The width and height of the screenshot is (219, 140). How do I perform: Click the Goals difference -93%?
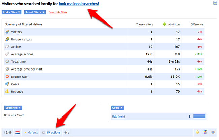pyautogui.click(x=199, y=84)
